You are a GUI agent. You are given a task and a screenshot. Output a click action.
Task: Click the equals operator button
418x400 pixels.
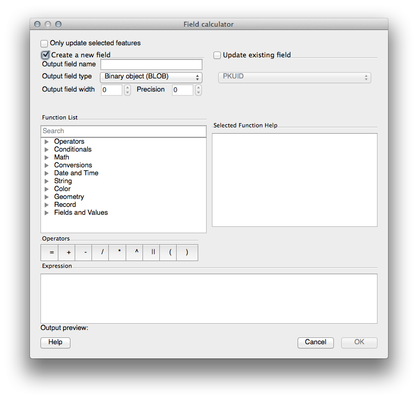pyautogui.click(x=52, y=253)
